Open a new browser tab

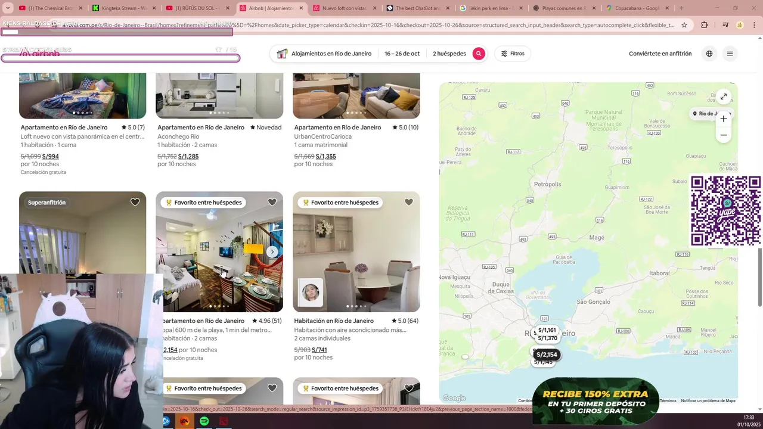(681, 8)
